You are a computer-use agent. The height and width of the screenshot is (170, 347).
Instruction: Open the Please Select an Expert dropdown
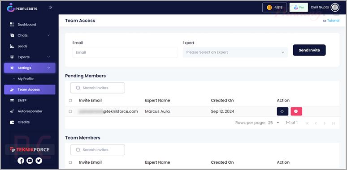pyautogui.click(x=235, y=52)
